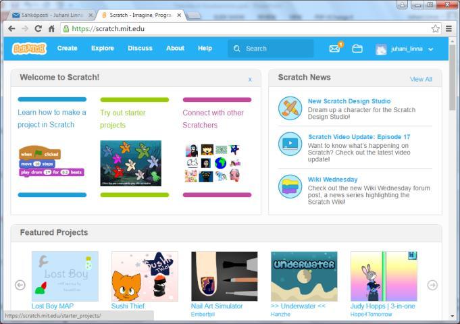Viewport: 460px width, 324px height.
Task: Open the Lost Boy MAP thumbnail
Action: pos(65,276)
